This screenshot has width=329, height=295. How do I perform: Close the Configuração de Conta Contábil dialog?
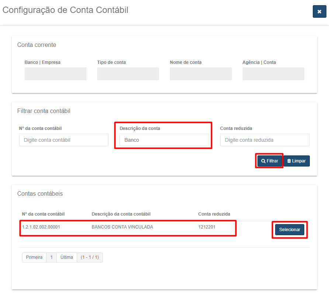(x=319, y=11)
